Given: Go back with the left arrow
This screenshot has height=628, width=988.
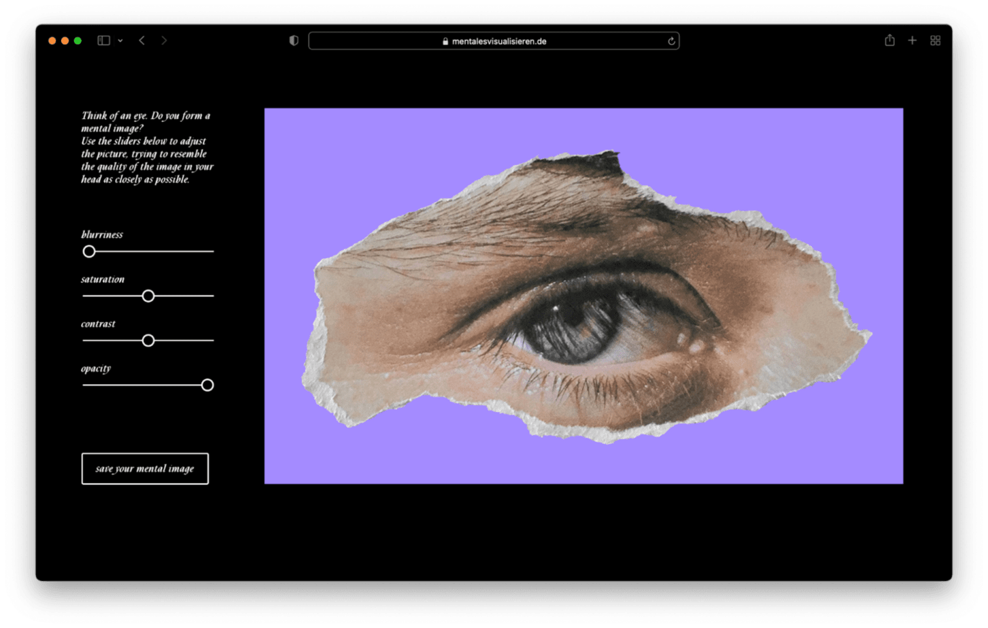Looking at the screenshot, I should (x=141, y=41).
